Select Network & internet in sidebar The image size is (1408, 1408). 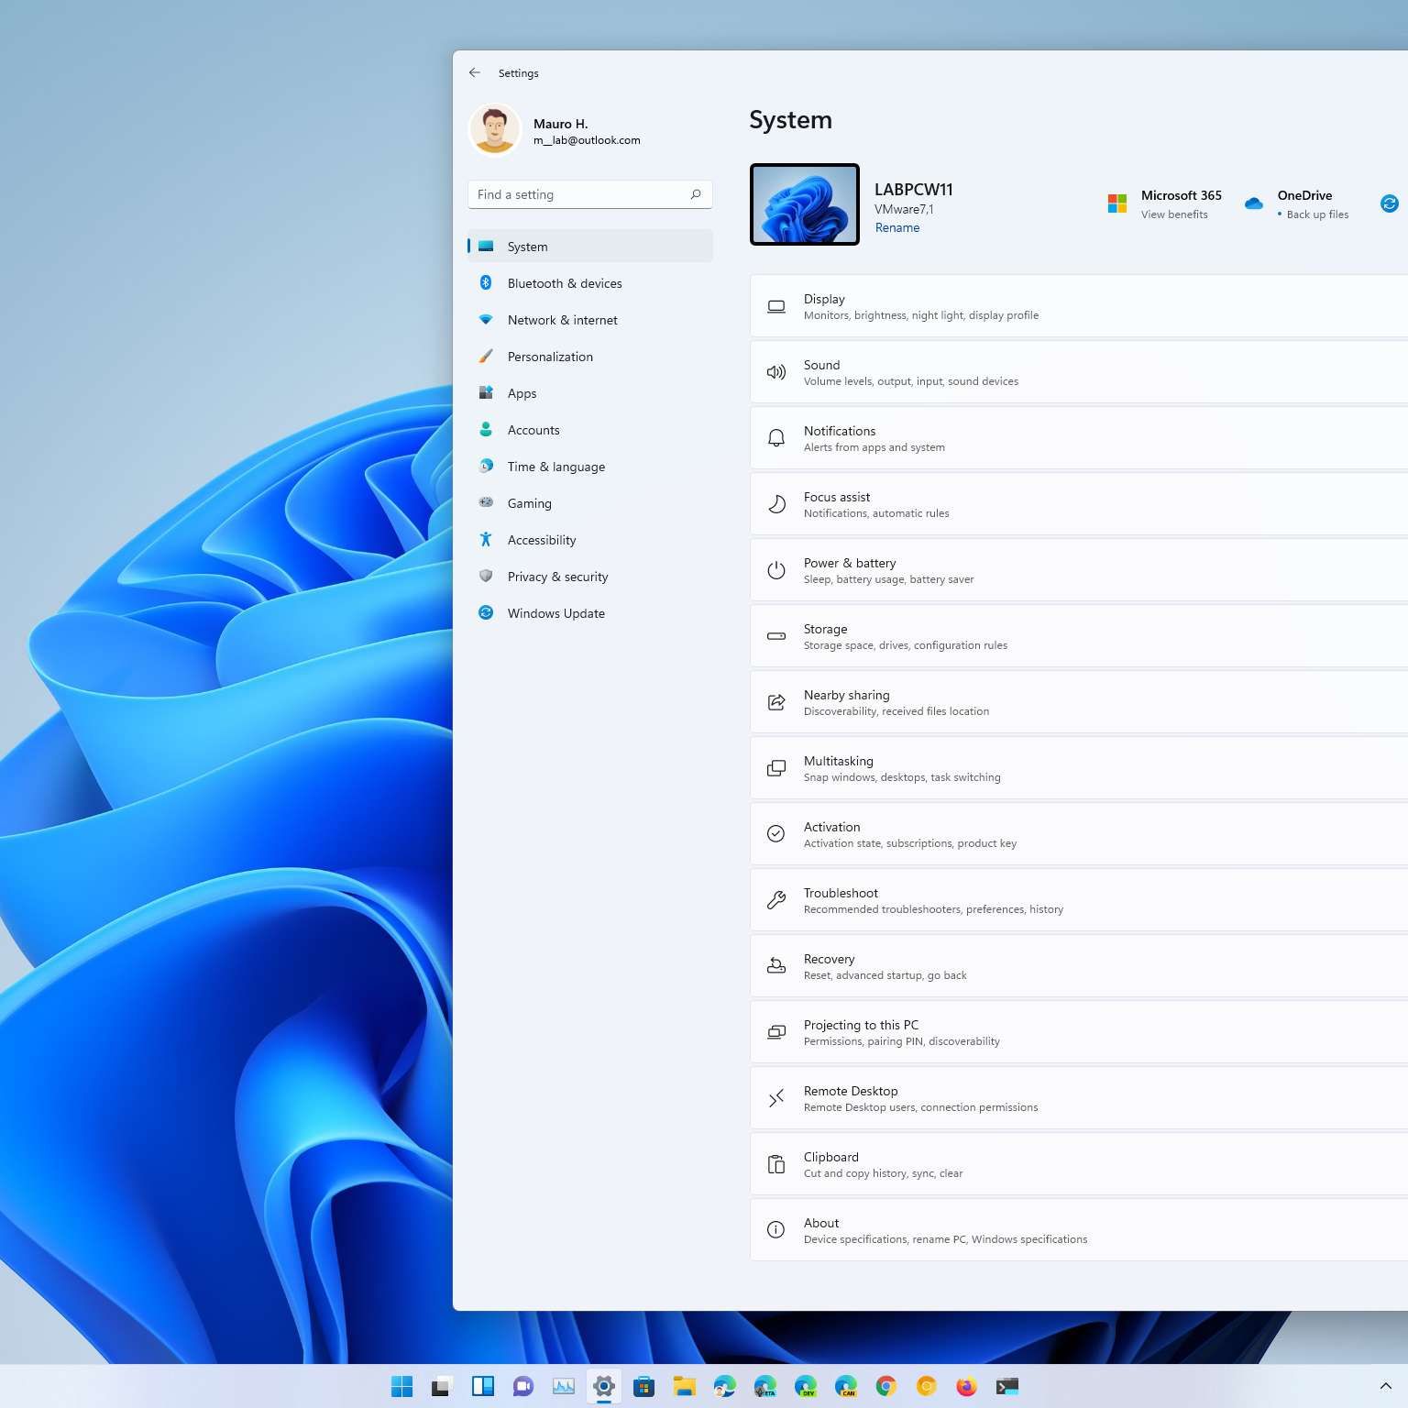pyautogui.click(x=562, y=320)
